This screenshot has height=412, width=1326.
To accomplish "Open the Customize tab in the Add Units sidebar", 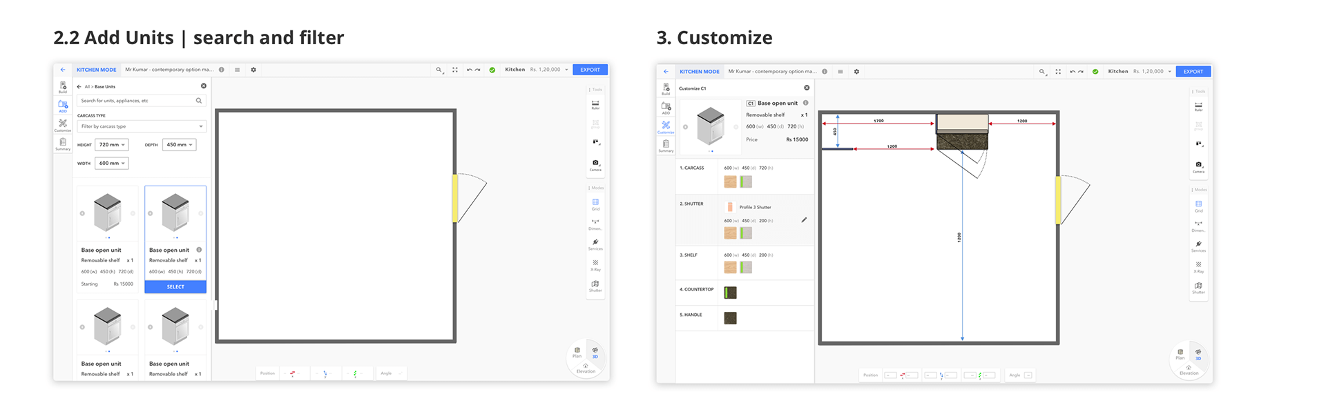I will pos(63,125).
